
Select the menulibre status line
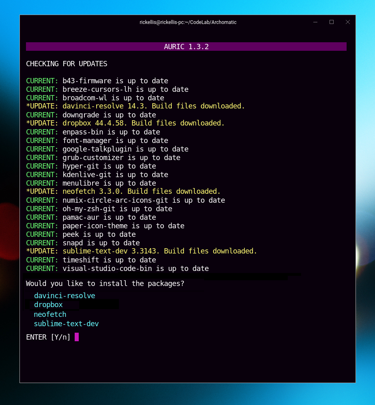(x=91, y=183)
